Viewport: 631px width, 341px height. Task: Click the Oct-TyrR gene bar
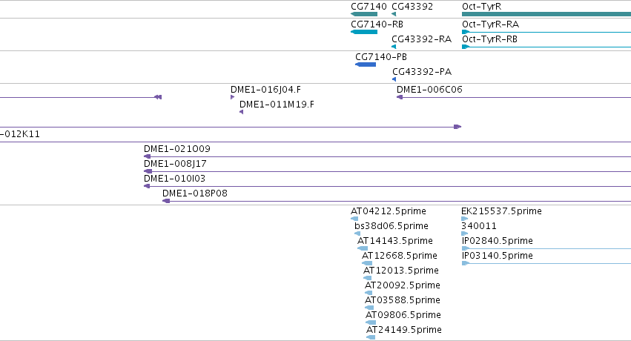click(x=546, y=14)
